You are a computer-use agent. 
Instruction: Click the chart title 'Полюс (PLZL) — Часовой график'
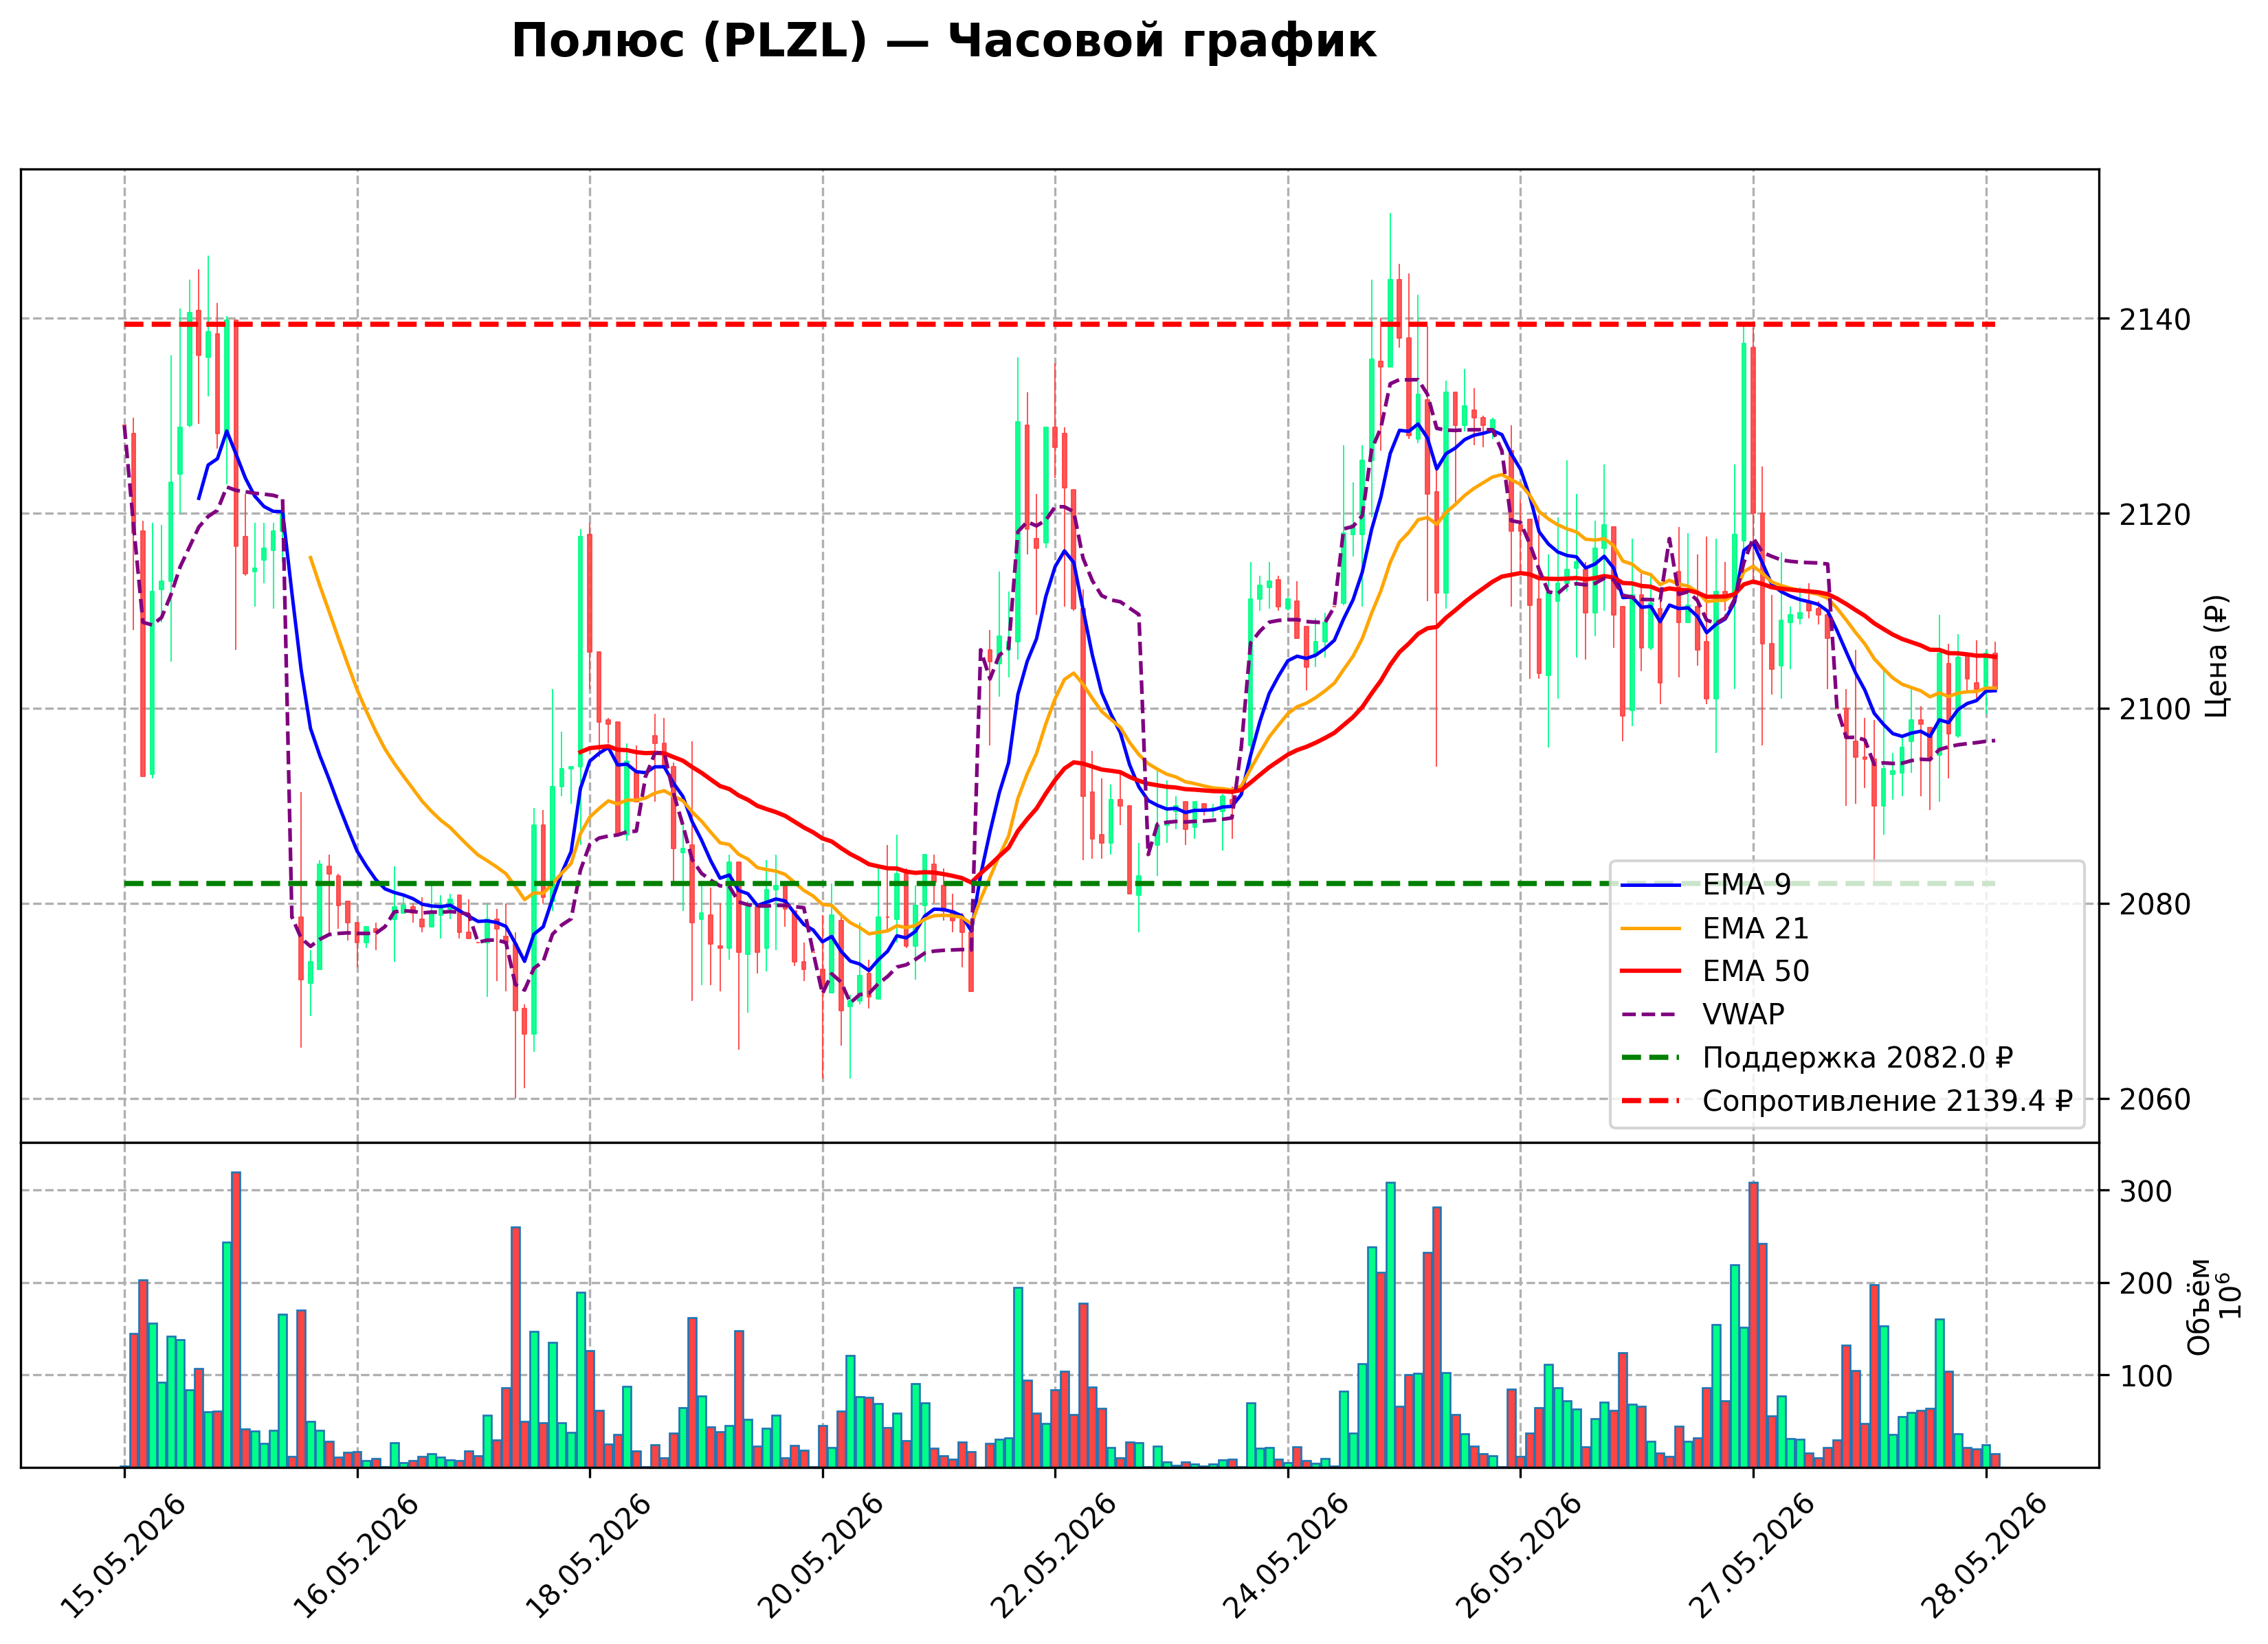[x=943, y=42]
